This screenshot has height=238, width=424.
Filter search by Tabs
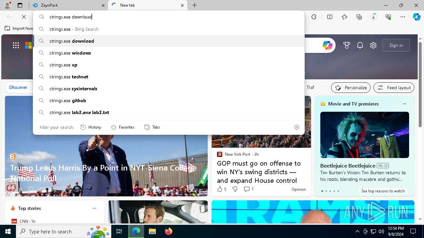coord(152,127)
